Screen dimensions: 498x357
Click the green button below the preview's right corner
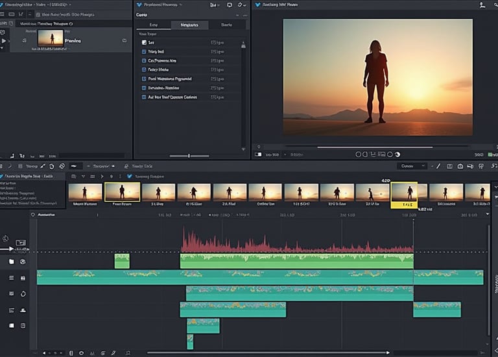[x=490, y=154]
